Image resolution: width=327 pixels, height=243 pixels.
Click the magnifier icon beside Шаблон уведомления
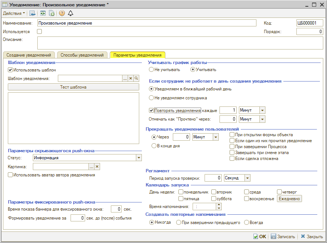coord(136,78)
